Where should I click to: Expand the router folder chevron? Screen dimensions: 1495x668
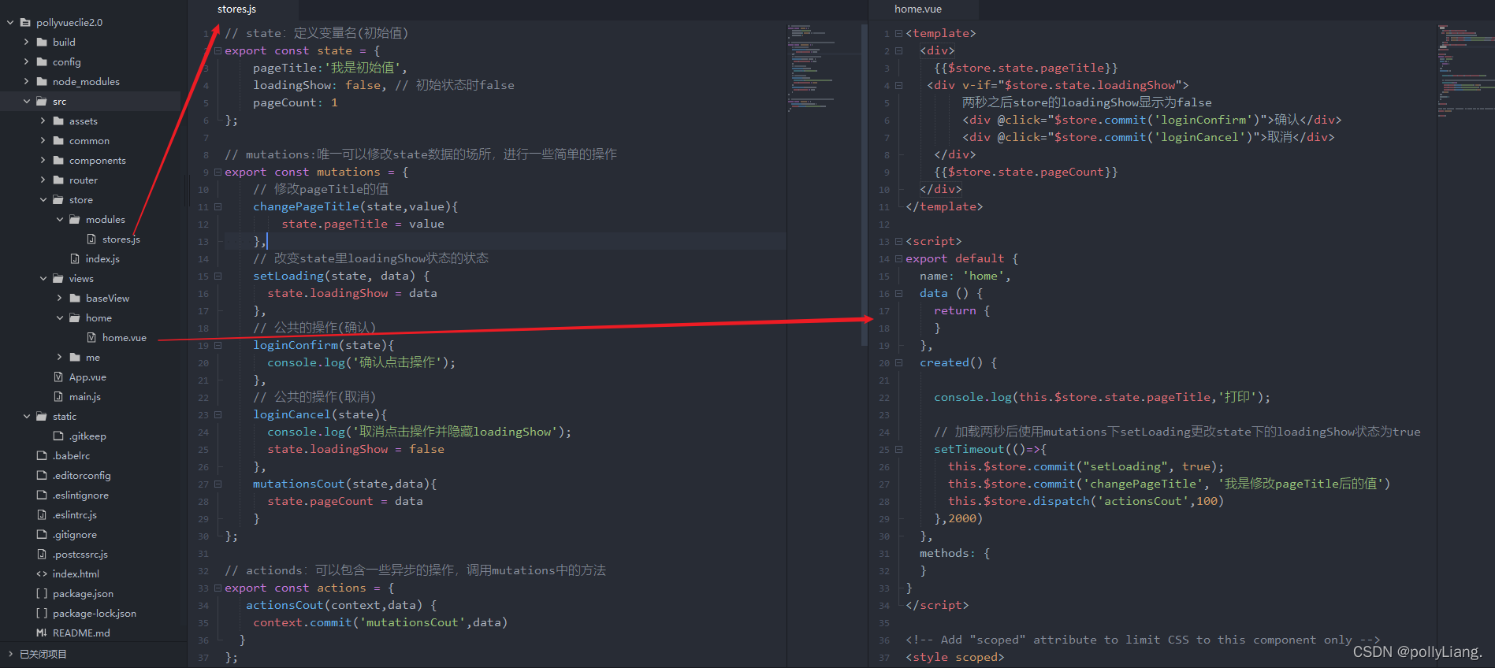(43, 180)
